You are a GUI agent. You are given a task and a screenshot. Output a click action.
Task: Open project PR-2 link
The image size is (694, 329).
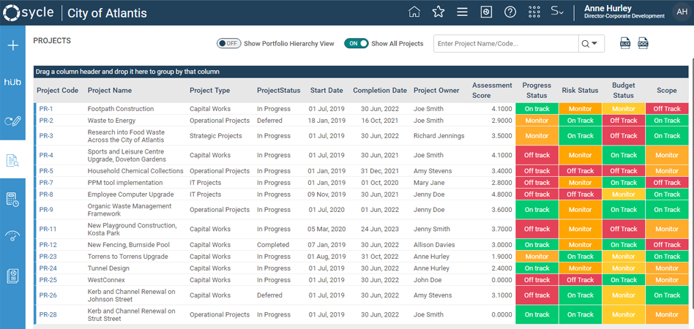46,121
